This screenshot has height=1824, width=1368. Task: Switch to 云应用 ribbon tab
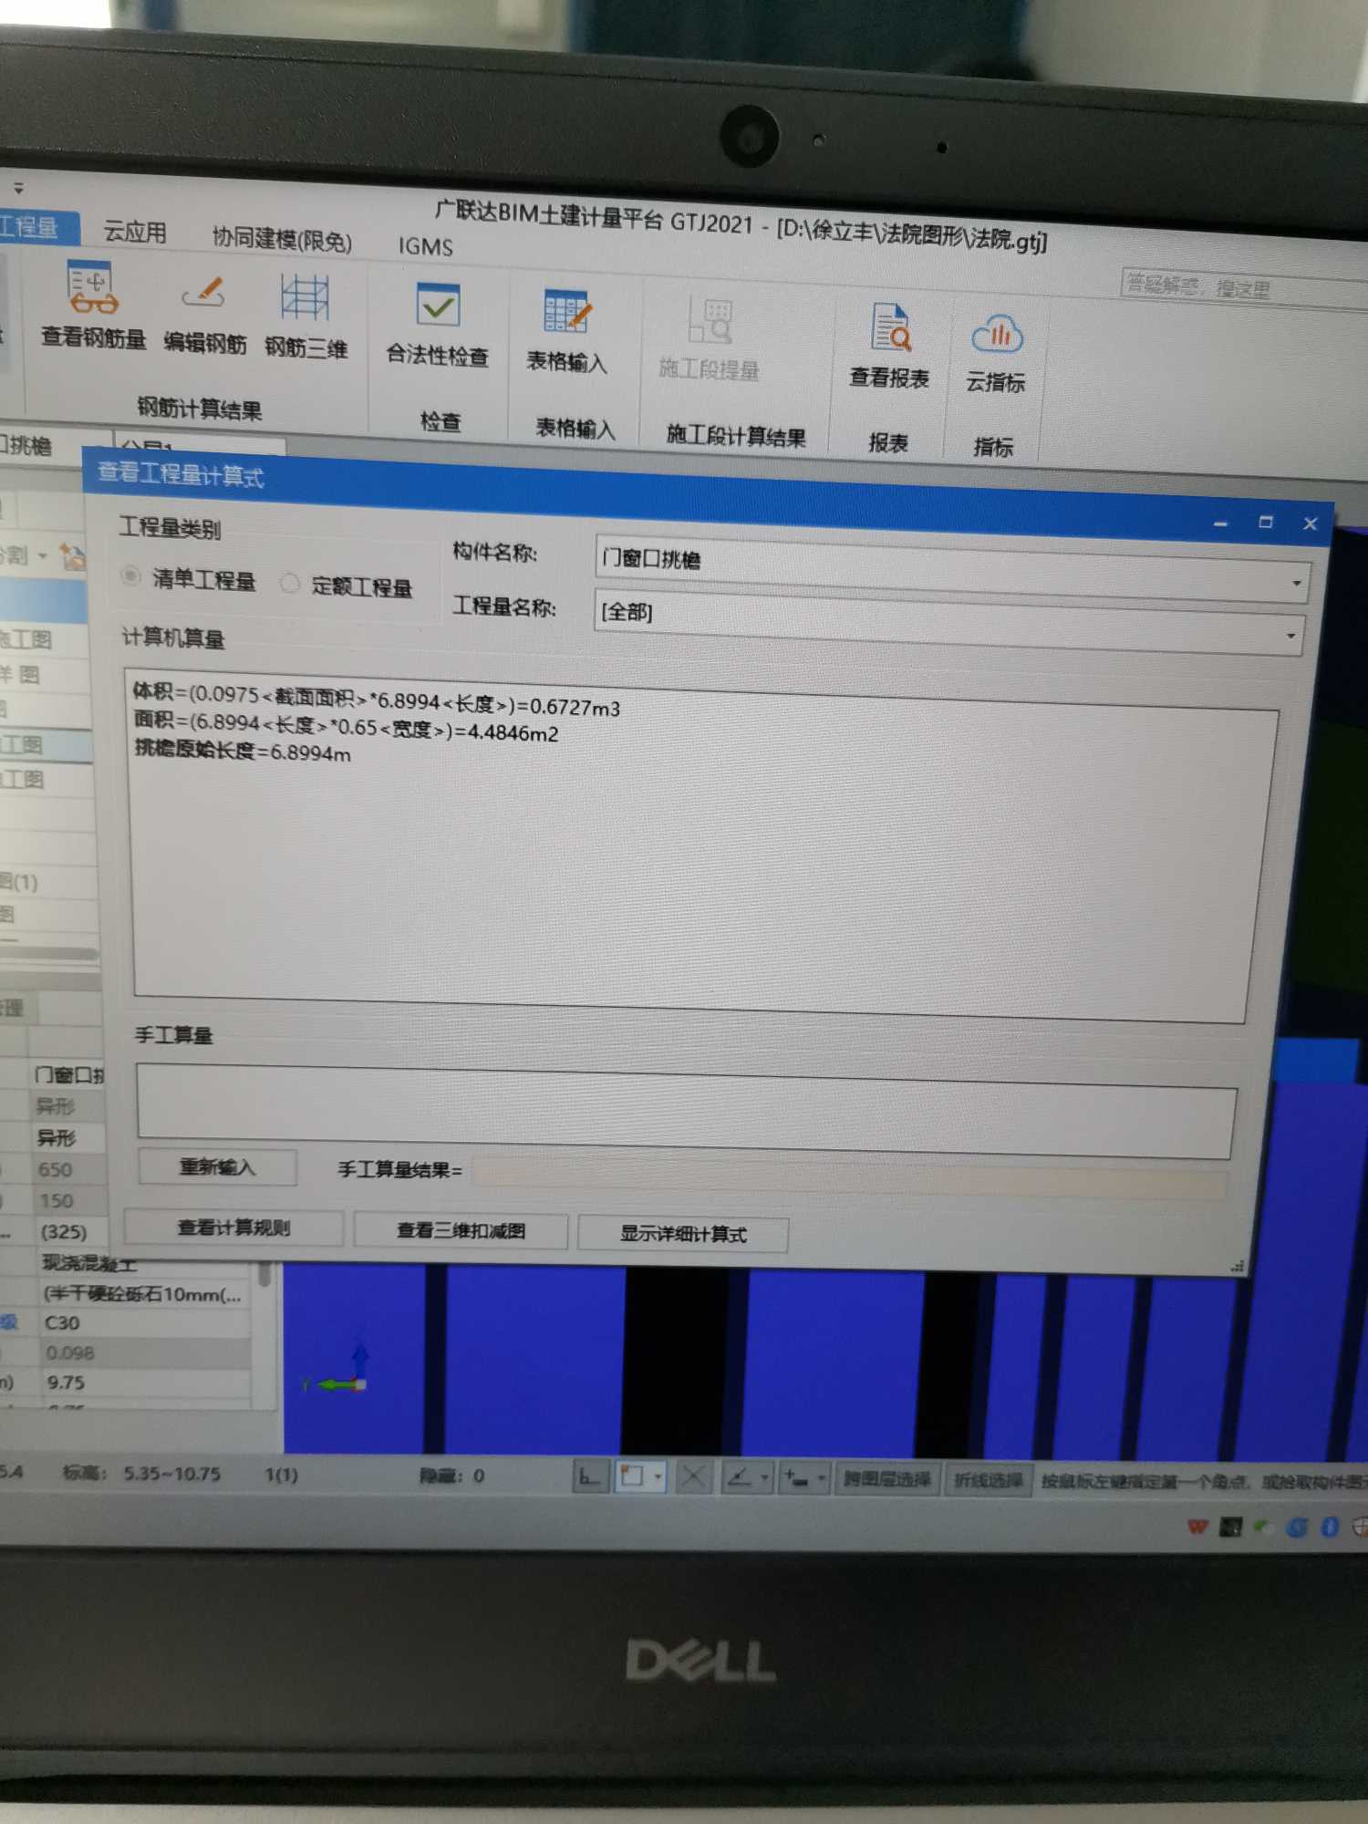click(x=135, y=232)
